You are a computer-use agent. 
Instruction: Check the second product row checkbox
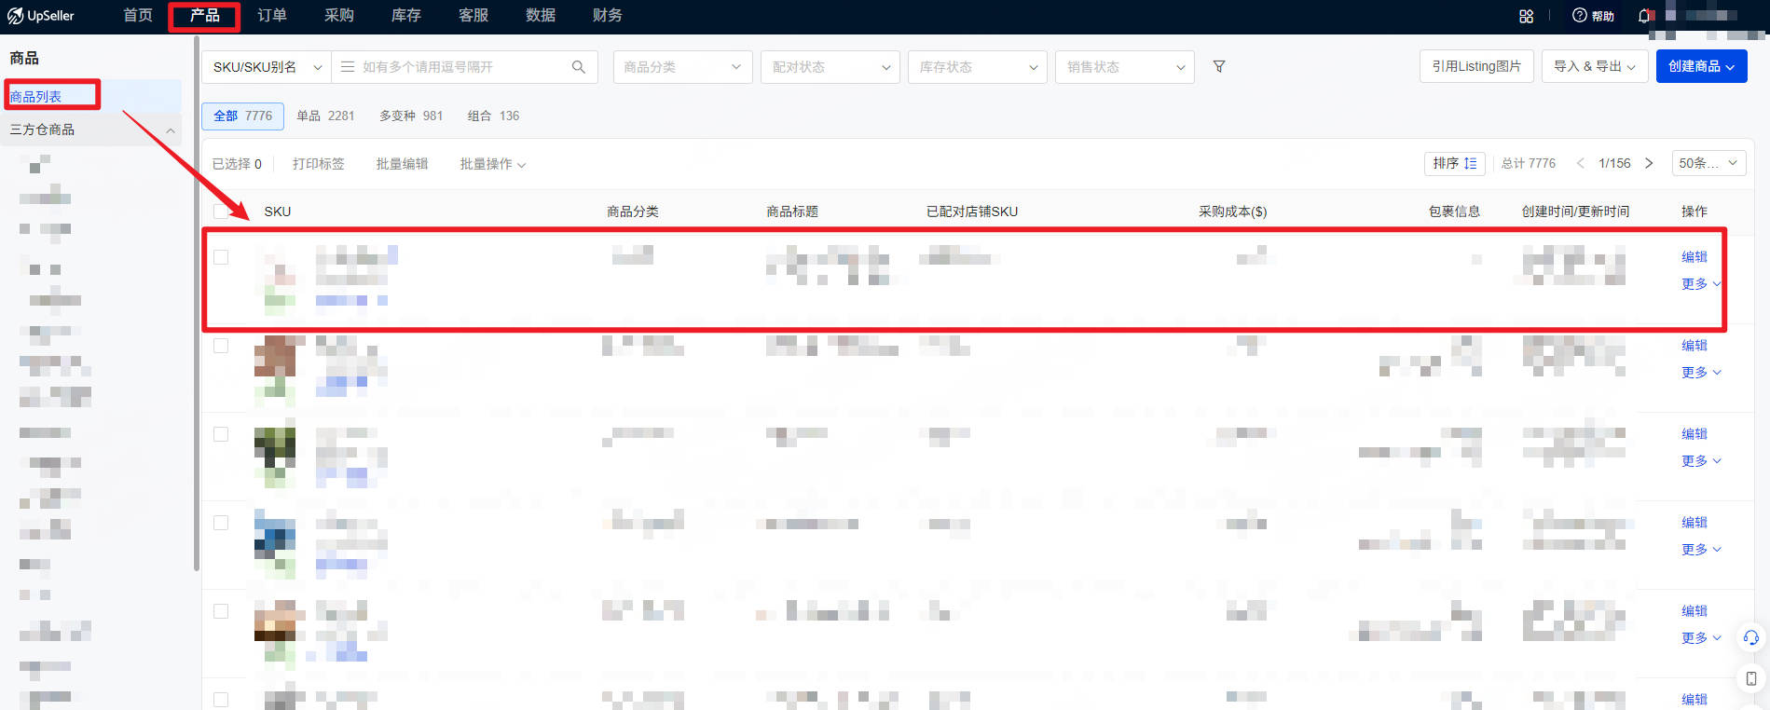[x=221, y=346]
